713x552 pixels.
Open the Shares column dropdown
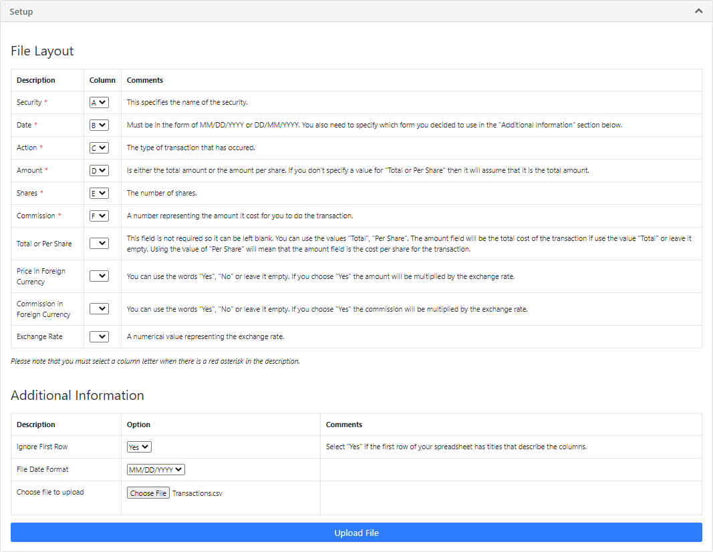(99, 194)
